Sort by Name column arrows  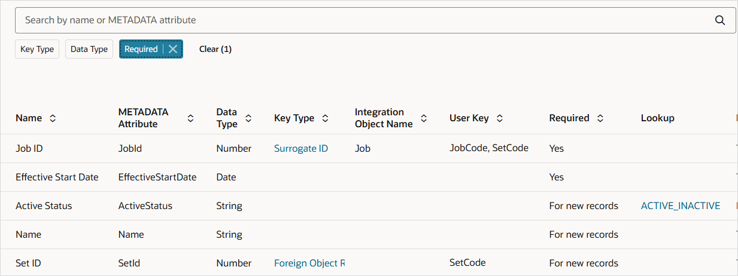[53, 118]
